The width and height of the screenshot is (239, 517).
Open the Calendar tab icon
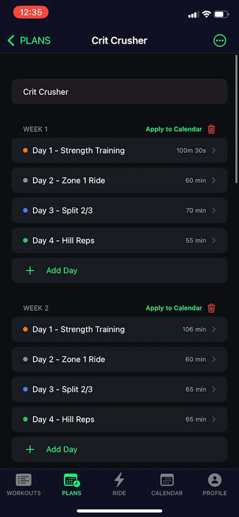pos(167,480)
